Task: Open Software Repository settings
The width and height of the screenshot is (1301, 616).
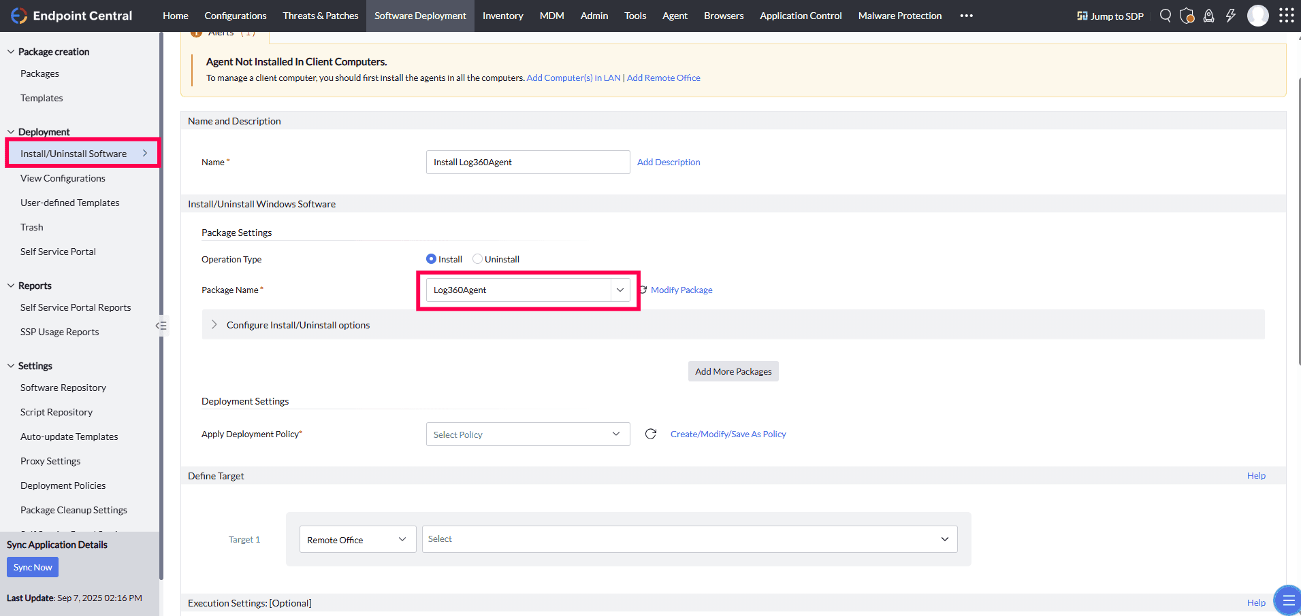Action: point(63,388)
